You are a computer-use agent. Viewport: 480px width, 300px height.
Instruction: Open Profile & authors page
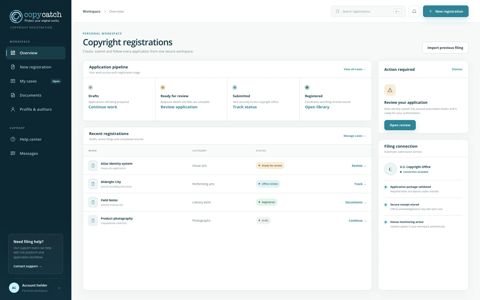point(36,109)
